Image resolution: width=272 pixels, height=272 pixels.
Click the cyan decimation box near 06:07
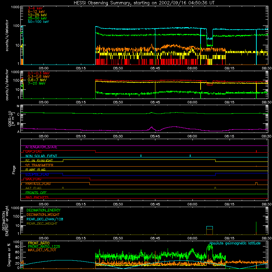coord(209,228)
